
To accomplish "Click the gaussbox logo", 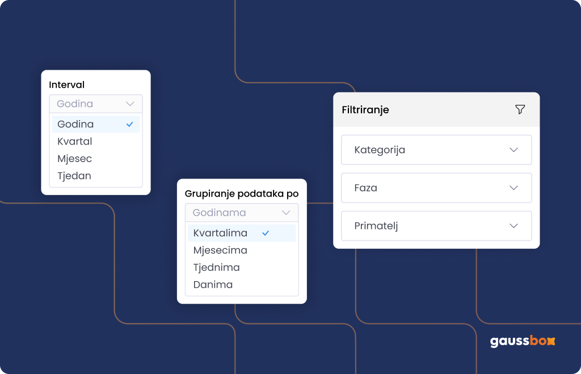I will coord(523,341).
